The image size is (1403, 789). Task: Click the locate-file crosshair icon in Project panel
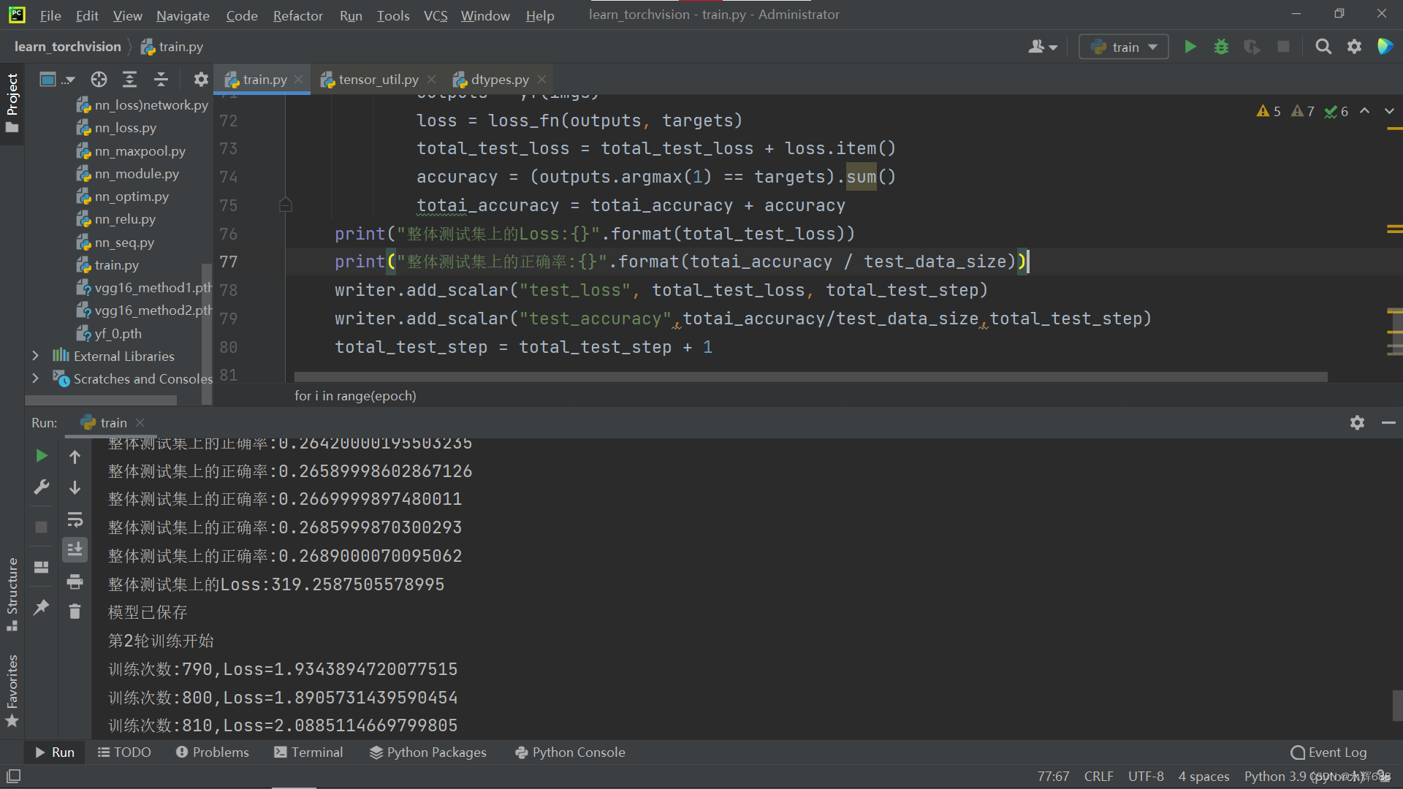pyautogui.click(x=99, y=79)
